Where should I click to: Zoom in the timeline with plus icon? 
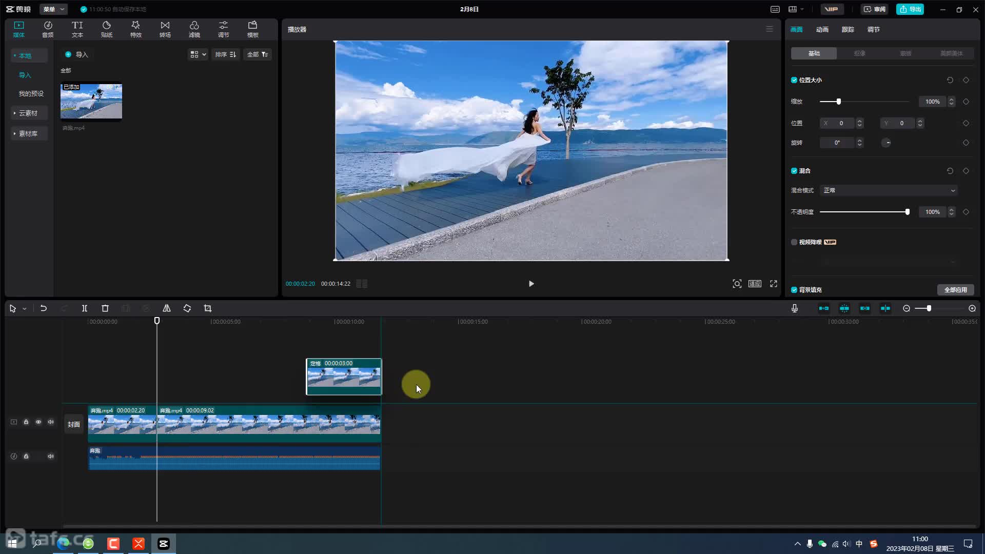tap(972, 308)
